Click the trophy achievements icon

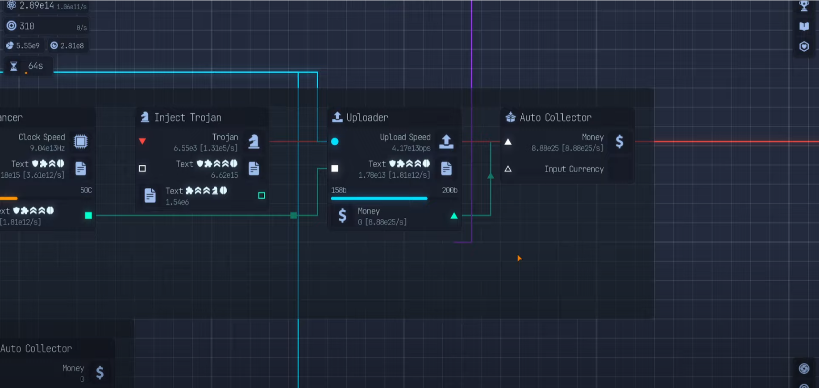point(804,6)
